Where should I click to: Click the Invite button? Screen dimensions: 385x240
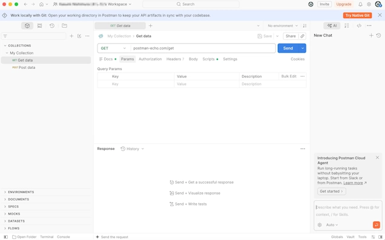point(324,4)
